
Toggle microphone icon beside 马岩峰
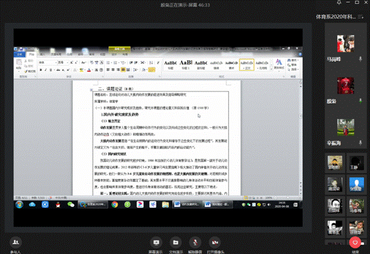(x=361, y=59)
